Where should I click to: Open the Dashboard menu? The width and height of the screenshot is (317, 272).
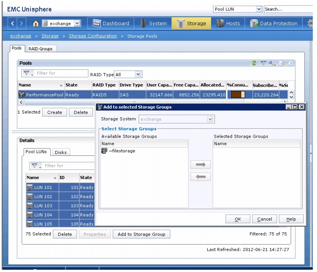pos(111,24)
